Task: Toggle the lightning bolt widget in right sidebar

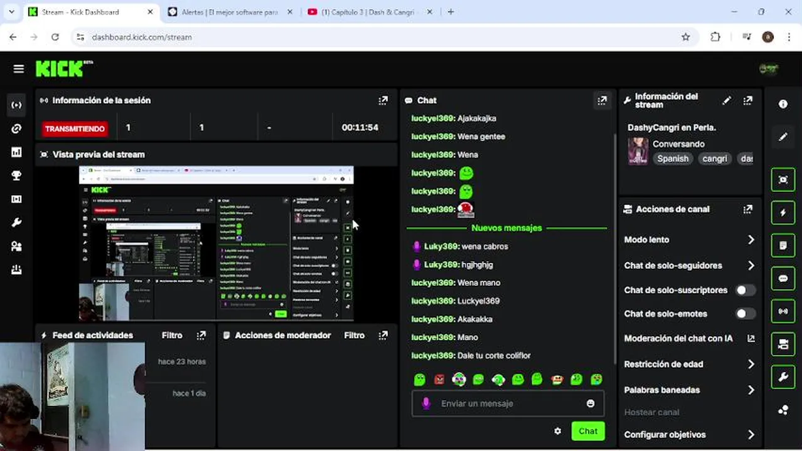Action: (783, 212)
